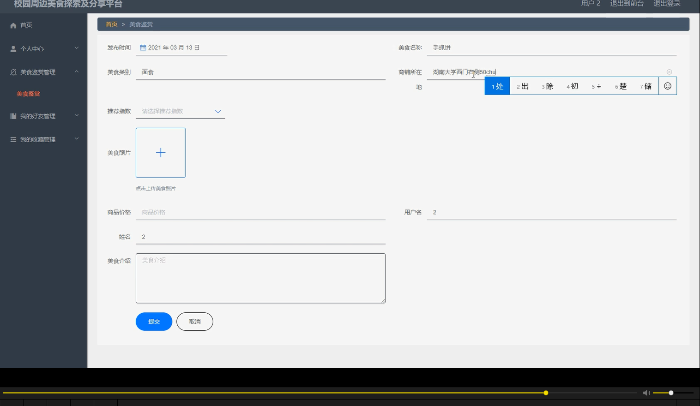The image size is (700, 406).
Task: Click the 用户名 input field
Action: tap(551, 212)
